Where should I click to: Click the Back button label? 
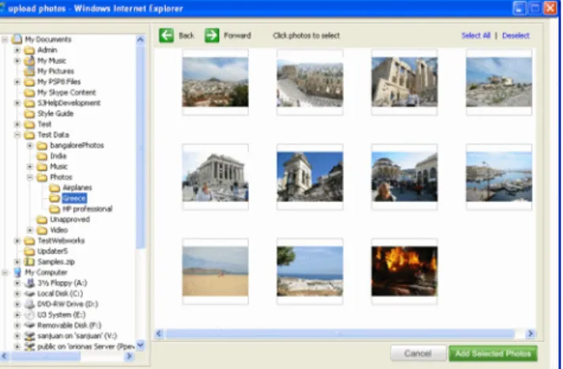click(x=187, y=36)
